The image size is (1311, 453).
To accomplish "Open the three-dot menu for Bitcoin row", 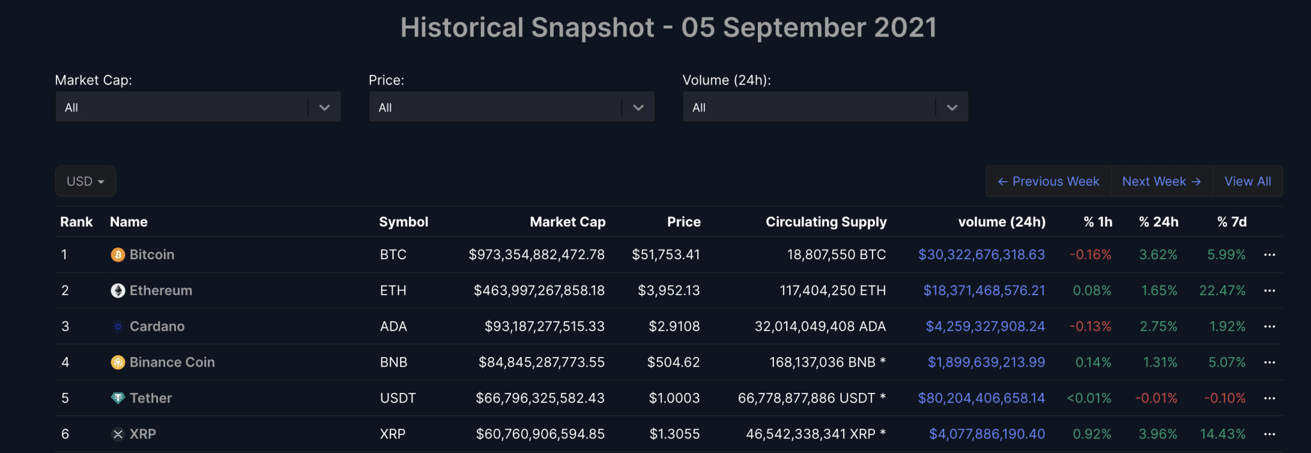I will [x=1269, y=255].
